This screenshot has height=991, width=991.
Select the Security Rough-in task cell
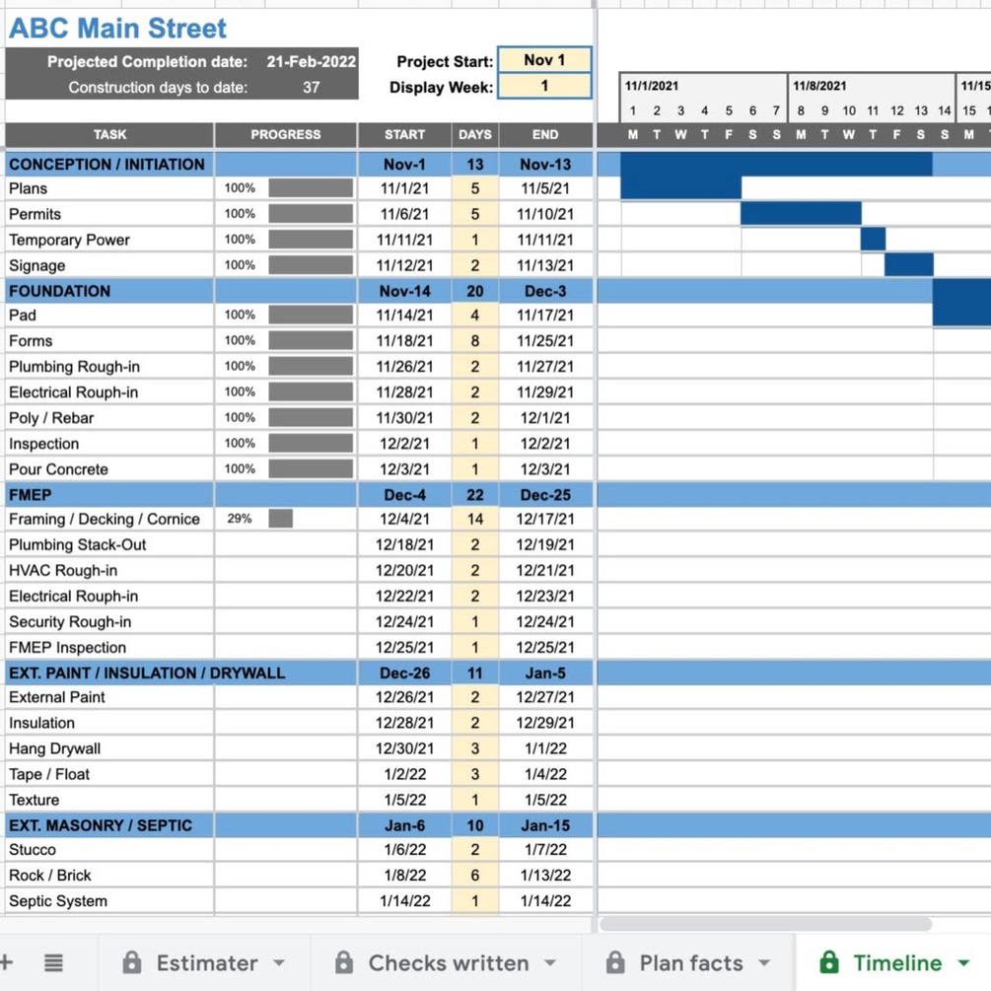(x=109, y=622)
